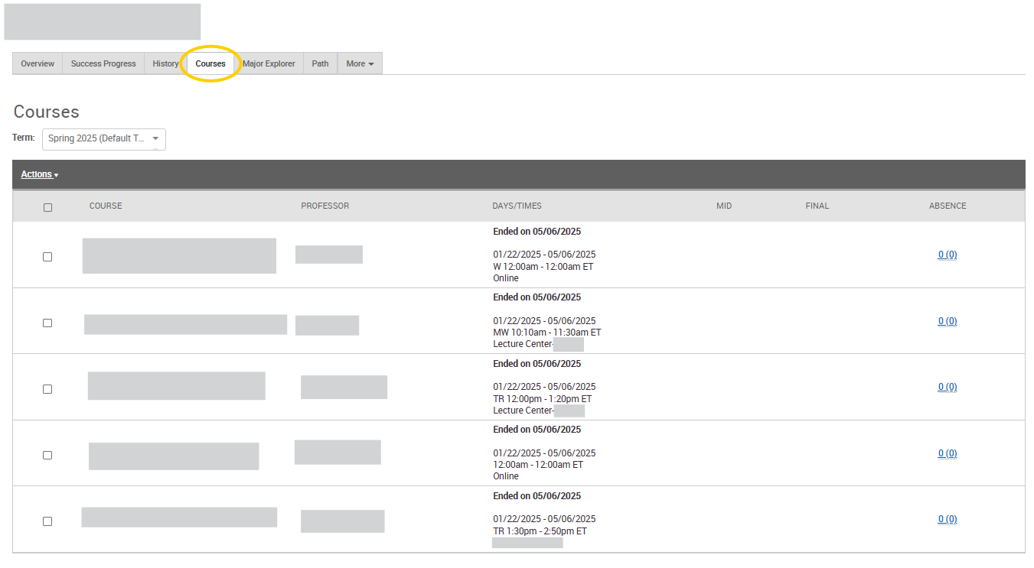Screen dimensions: 1034x568
Task: Click the fourth row's absence count link
Action: click(x=948, y=453)
